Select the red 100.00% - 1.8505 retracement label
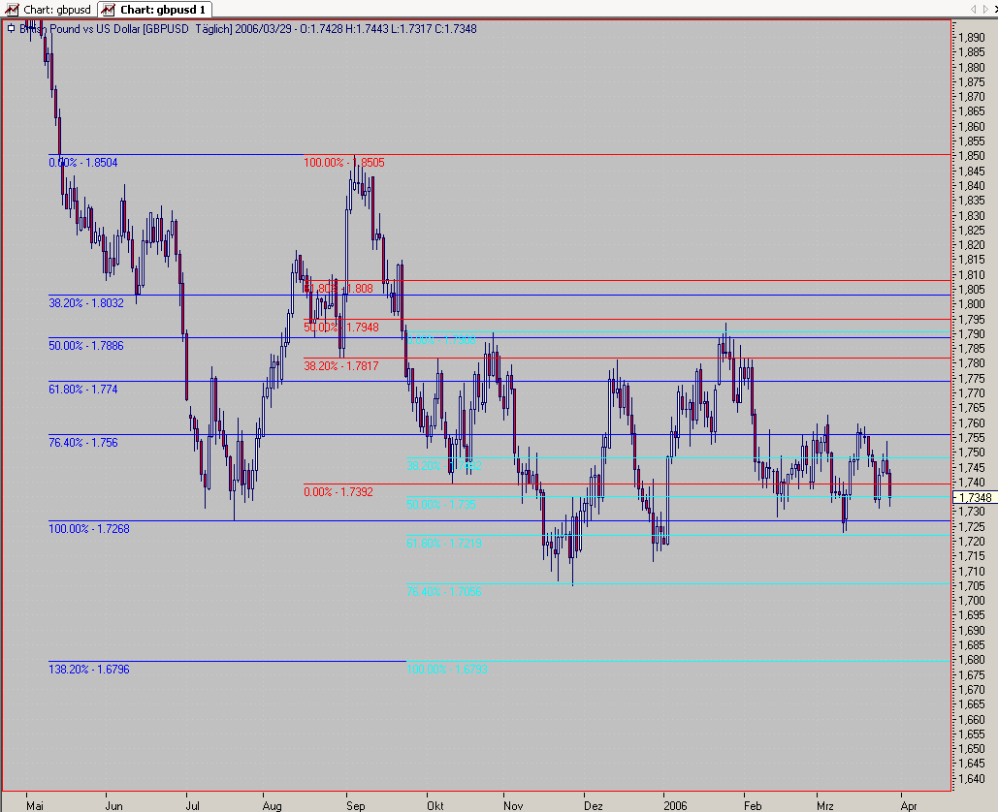Image resolution: width=998 pixels, height=812 pixels. [x=343, y=163]
